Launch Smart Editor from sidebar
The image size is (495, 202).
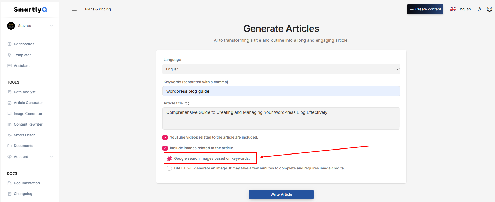[x=24, y=135]
